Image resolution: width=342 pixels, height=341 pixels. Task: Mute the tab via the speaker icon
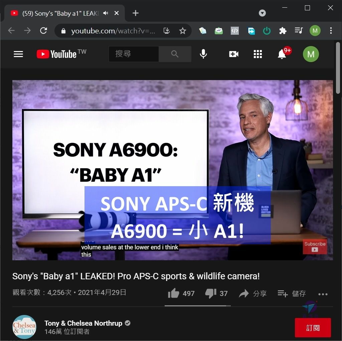(x=106, y=13)
